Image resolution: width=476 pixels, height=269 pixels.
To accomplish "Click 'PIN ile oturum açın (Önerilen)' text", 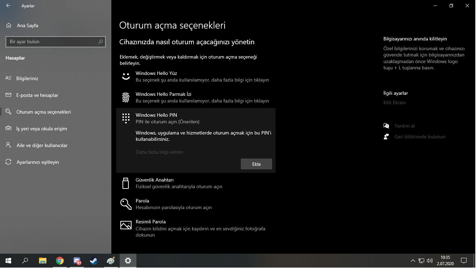I will click(x=167, y=122).
